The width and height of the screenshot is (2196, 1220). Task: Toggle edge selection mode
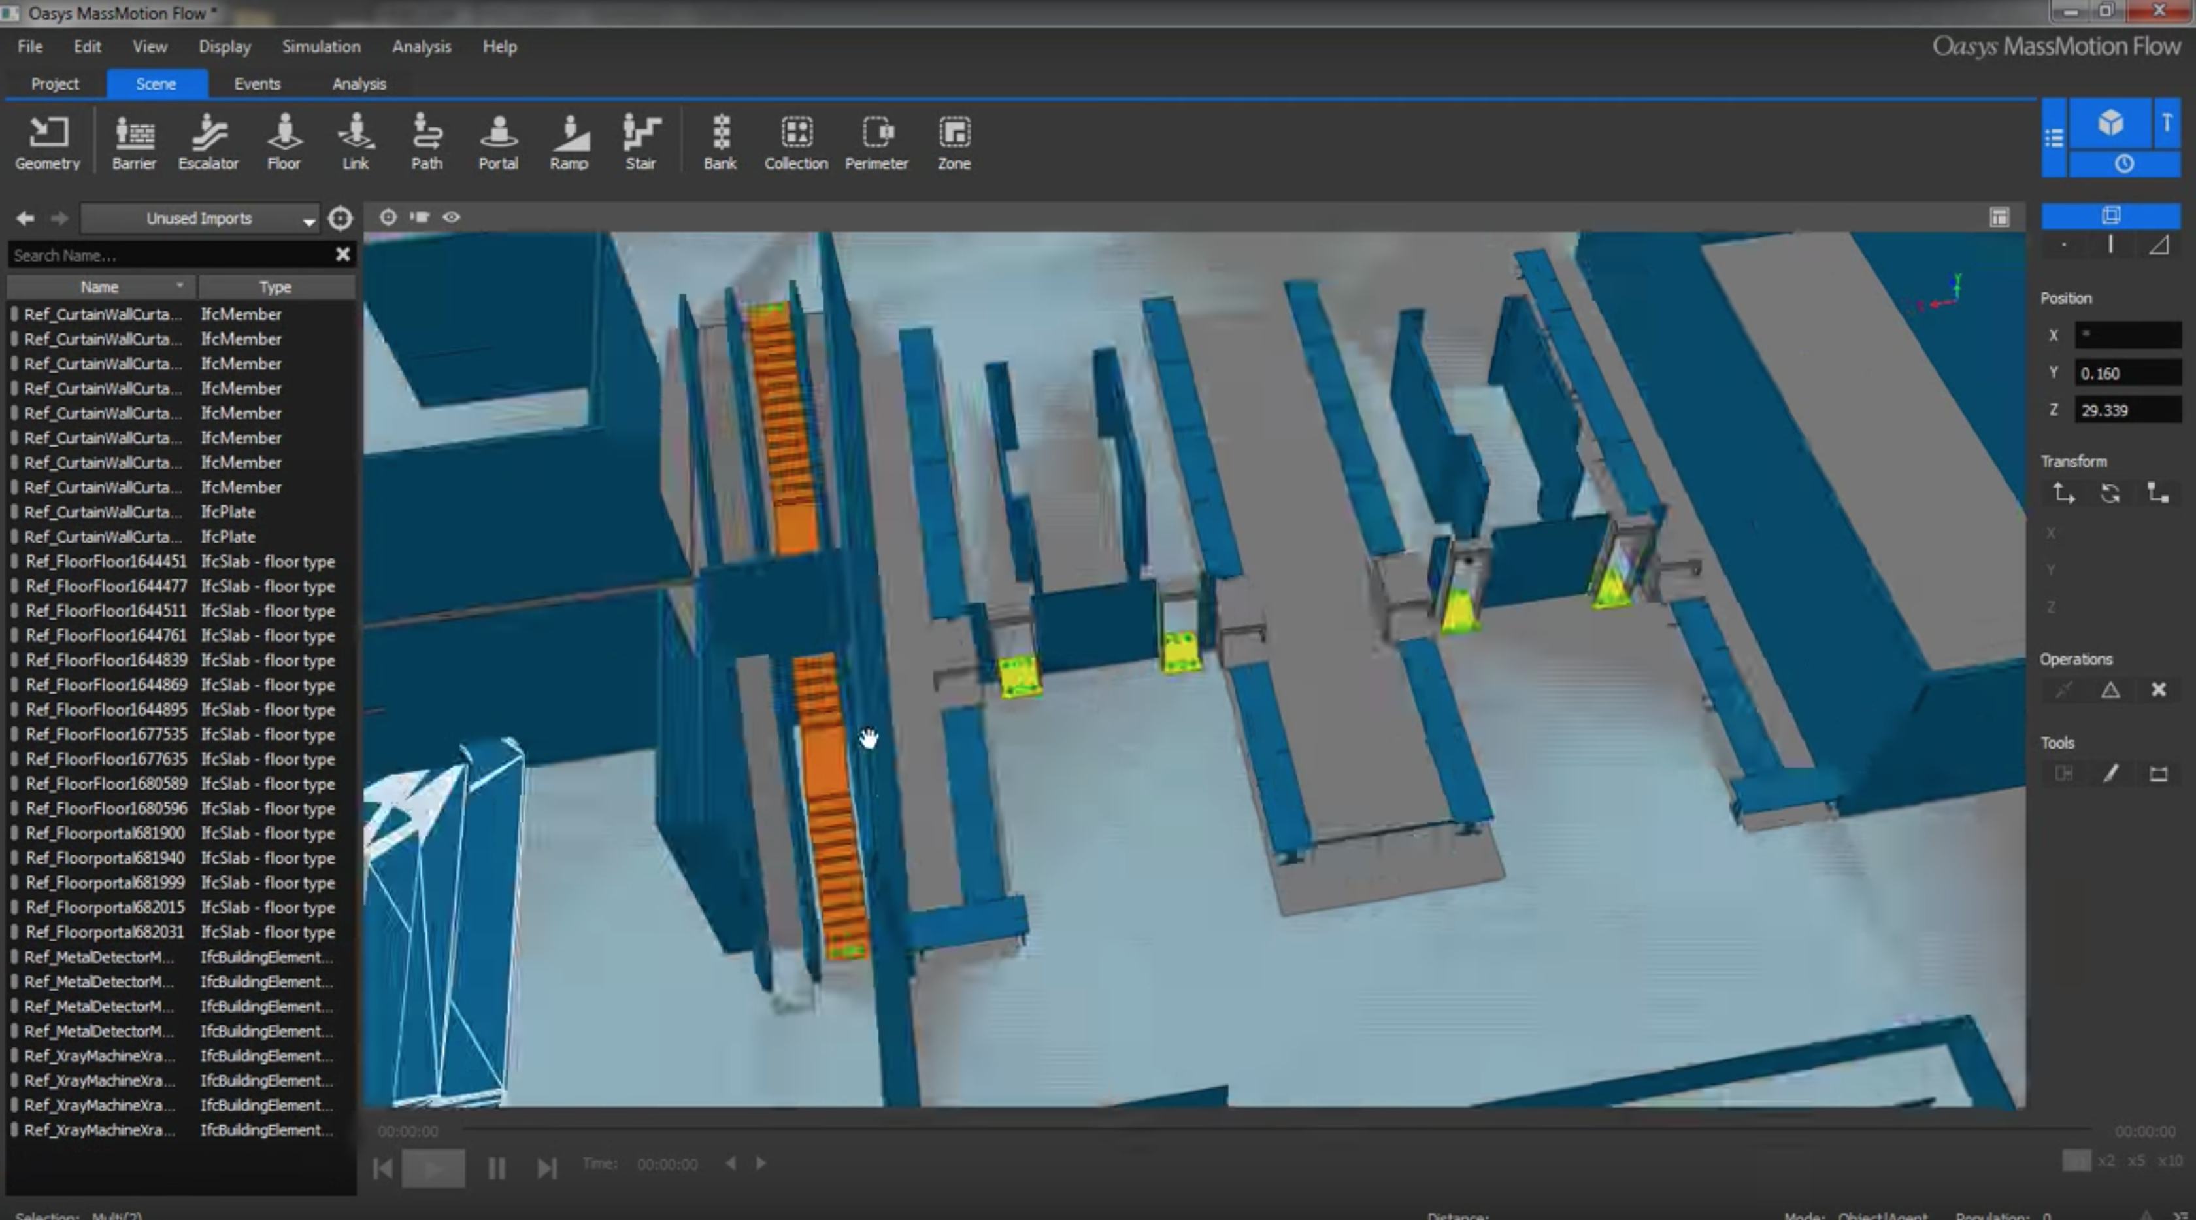(x=2111, y=246)
